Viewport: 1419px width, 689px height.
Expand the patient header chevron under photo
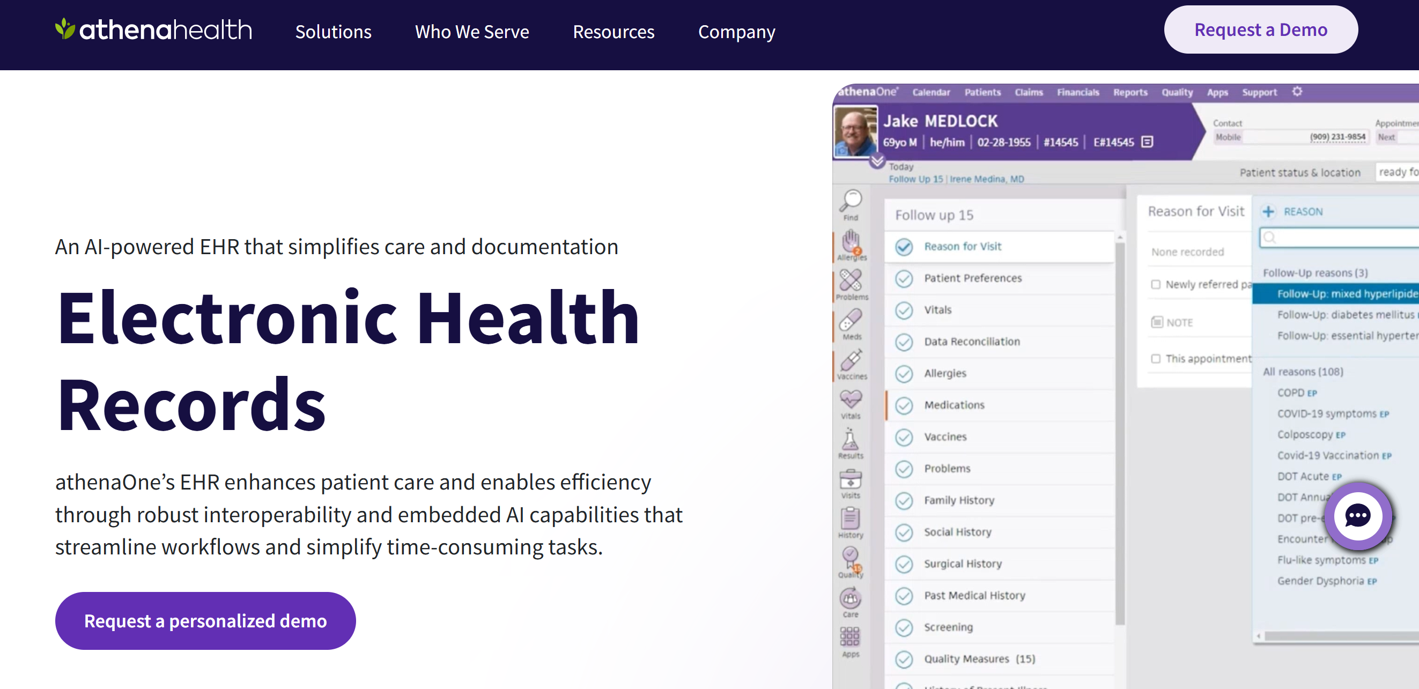point(877,161)
